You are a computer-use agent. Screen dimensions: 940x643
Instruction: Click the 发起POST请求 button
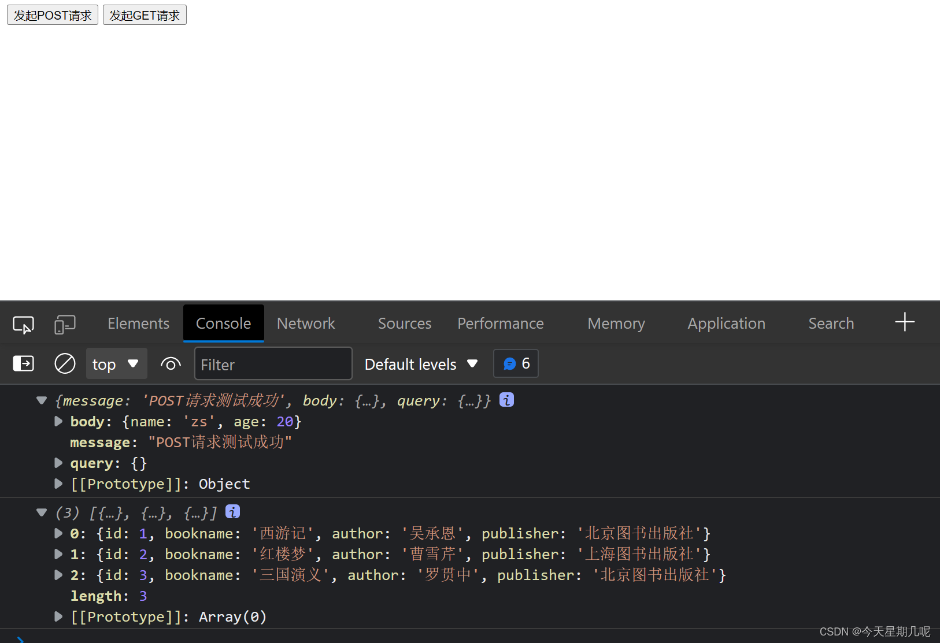pos(52,14)
